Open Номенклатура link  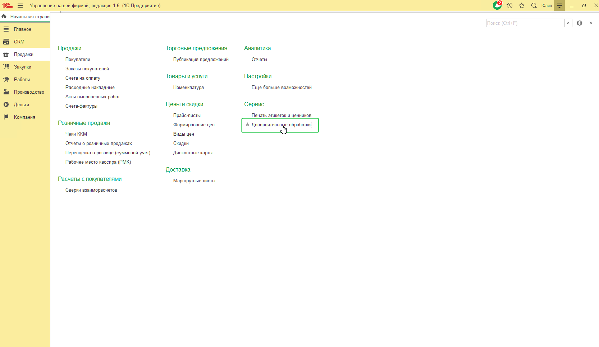[188, 87]
